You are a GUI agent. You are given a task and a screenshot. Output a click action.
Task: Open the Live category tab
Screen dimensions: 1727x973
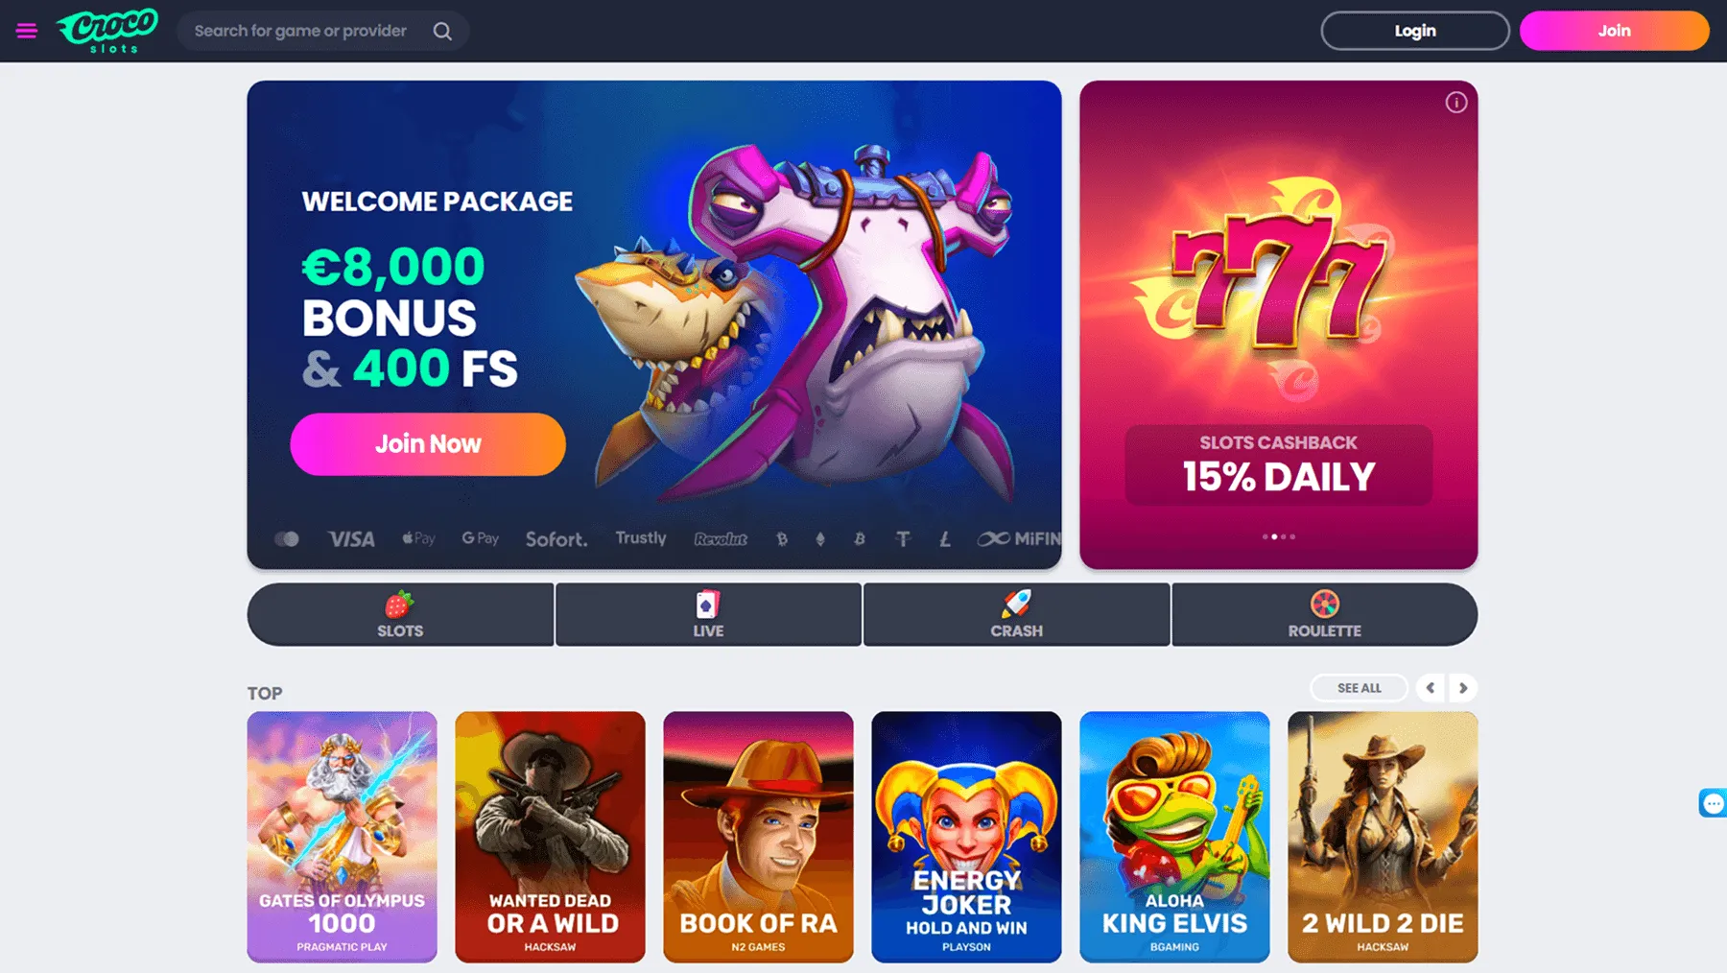(708, 614)
